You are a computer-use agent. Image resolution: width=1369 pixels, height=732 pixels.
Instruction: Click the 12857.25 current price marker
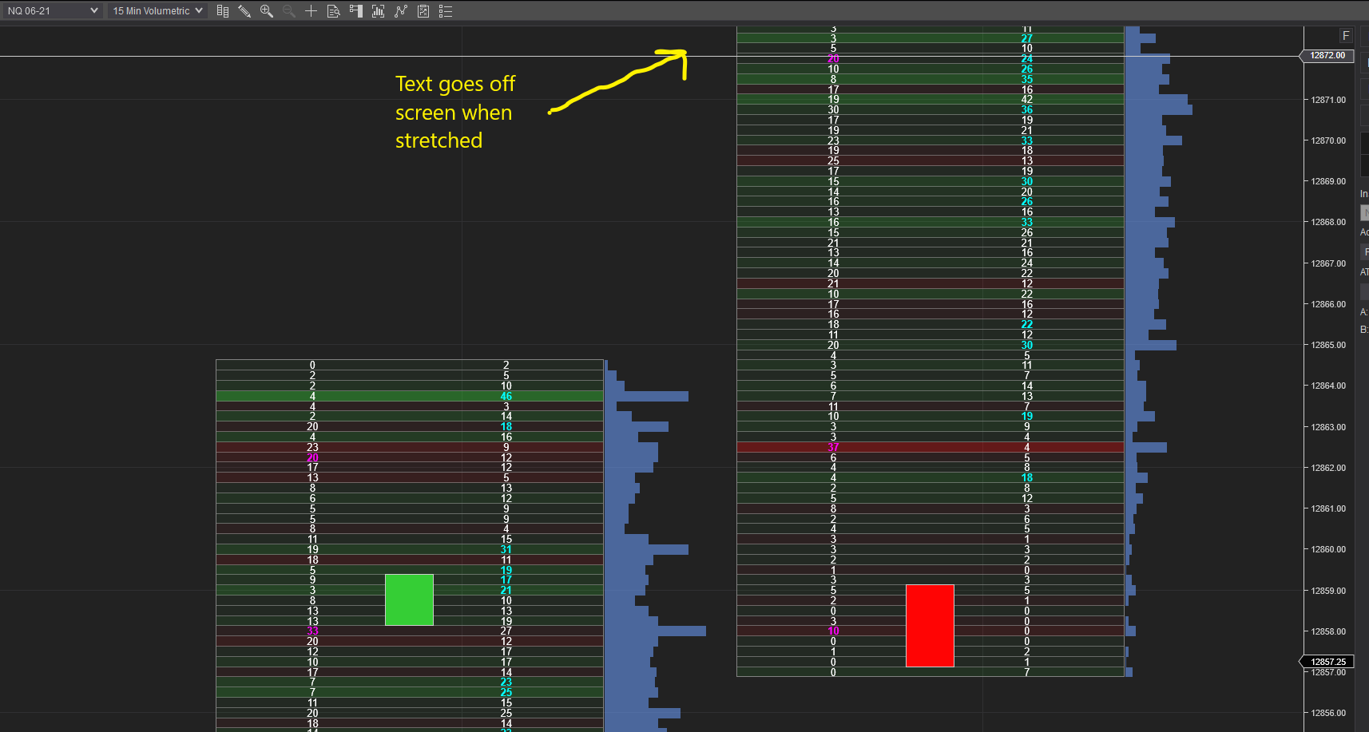1327,662
